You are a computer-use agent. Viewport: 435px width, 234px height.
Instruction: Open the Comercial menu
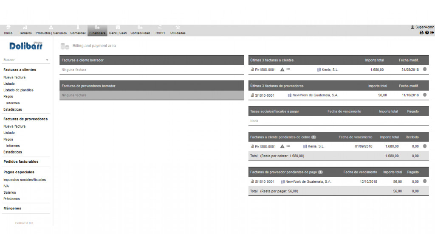tap(78, 30)
